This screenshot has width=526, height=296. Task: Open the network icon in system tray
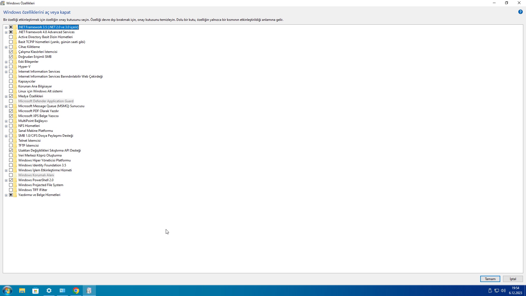[x=497, y=291]
